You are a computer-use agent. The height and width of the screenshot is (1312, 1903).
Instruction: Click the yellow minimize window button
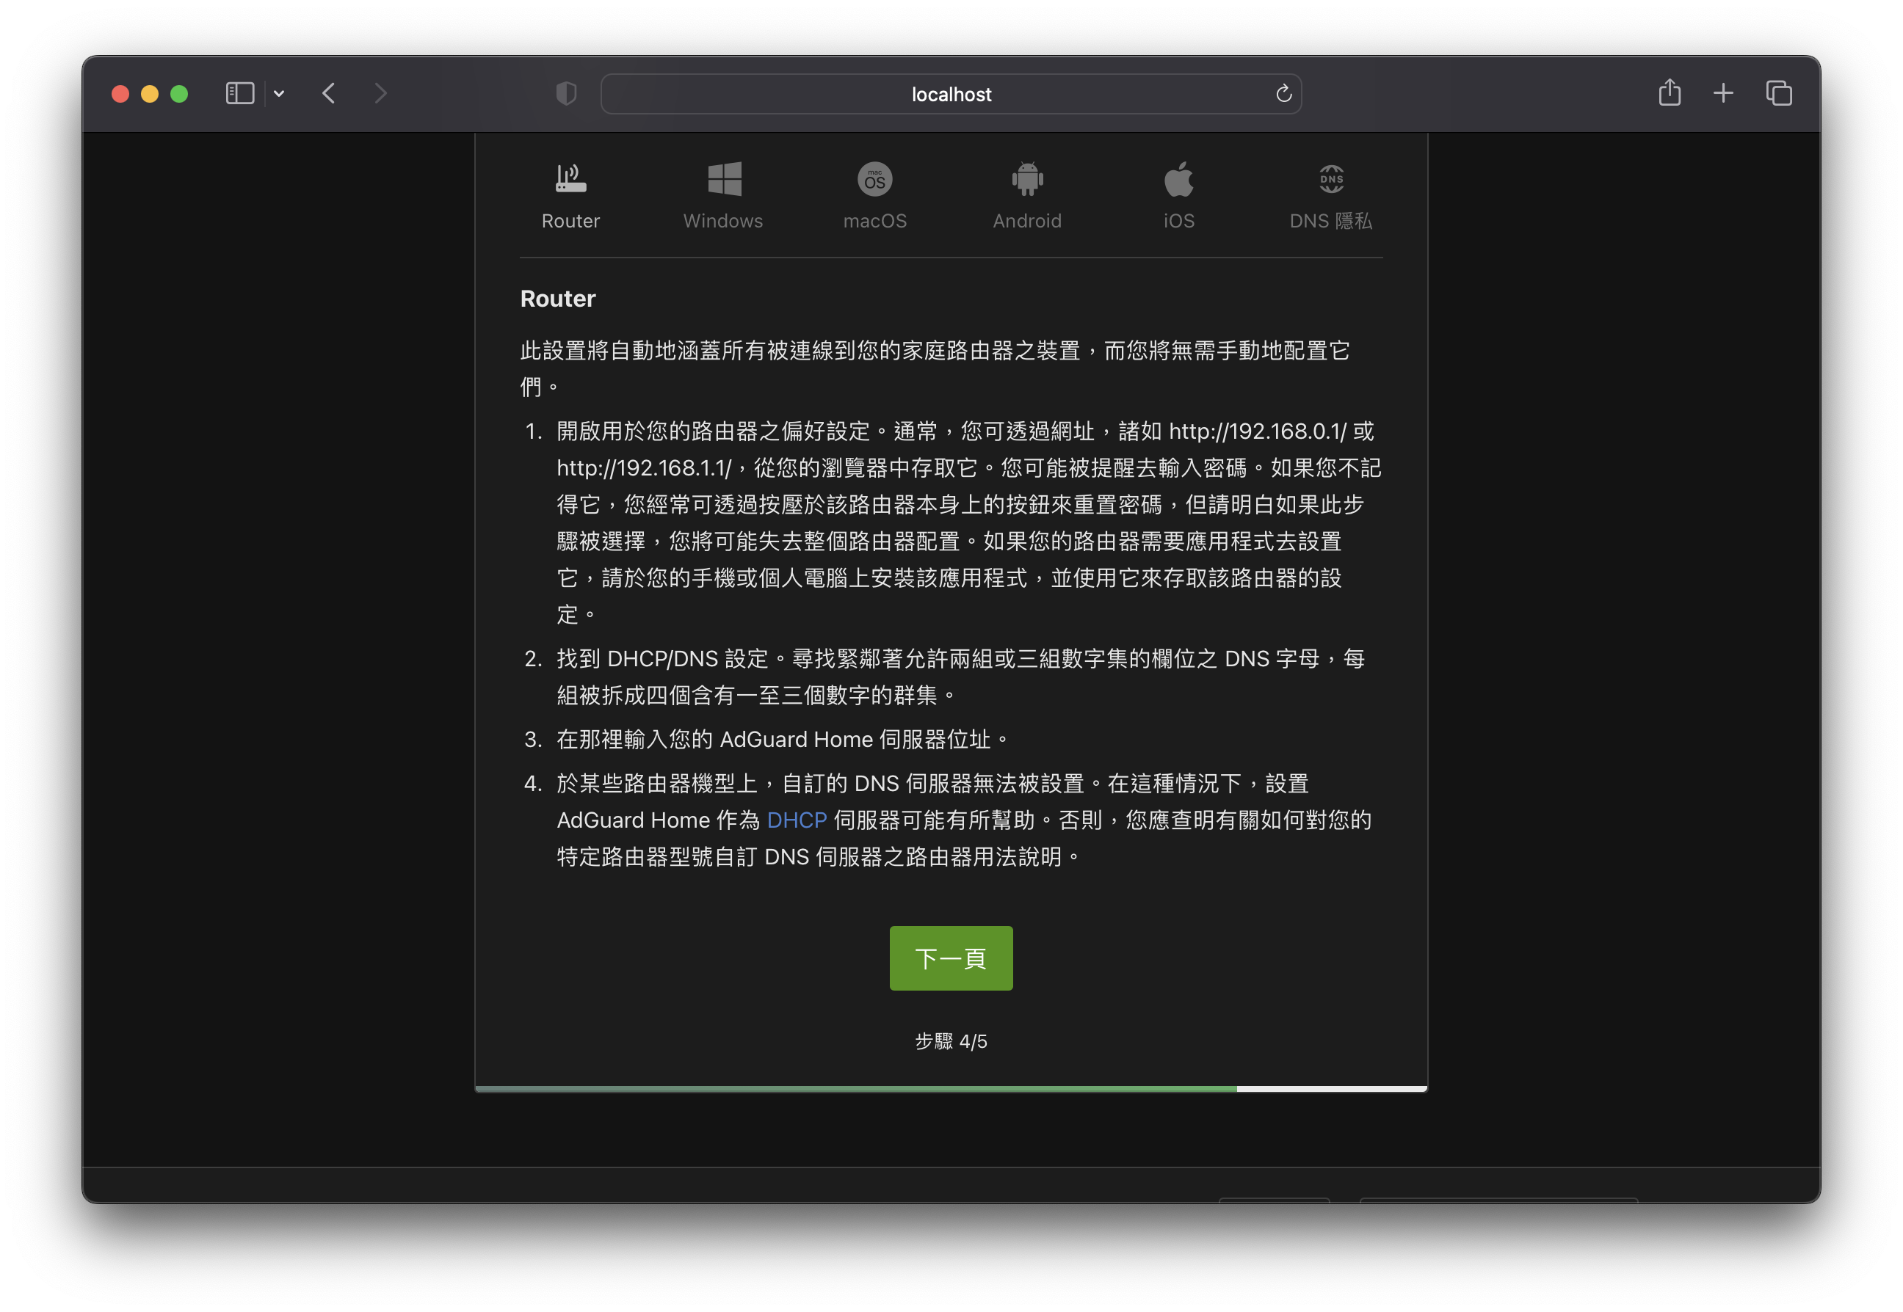pyautogui.click(x=149, y=94)
